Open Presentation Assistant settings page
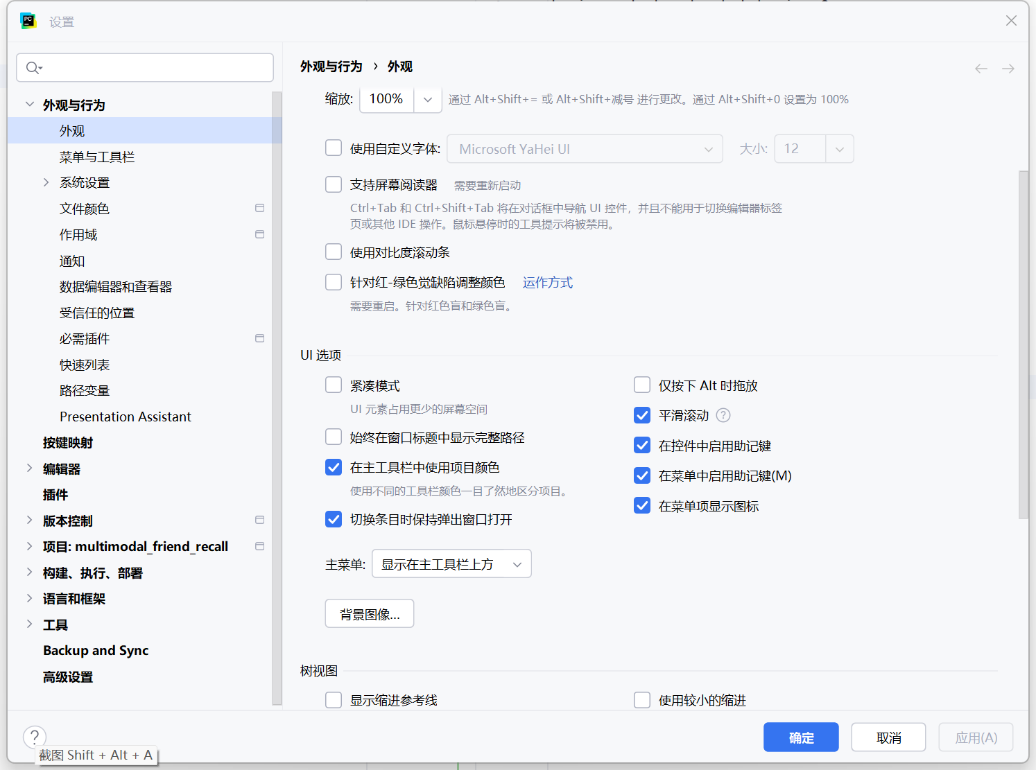 126,417
